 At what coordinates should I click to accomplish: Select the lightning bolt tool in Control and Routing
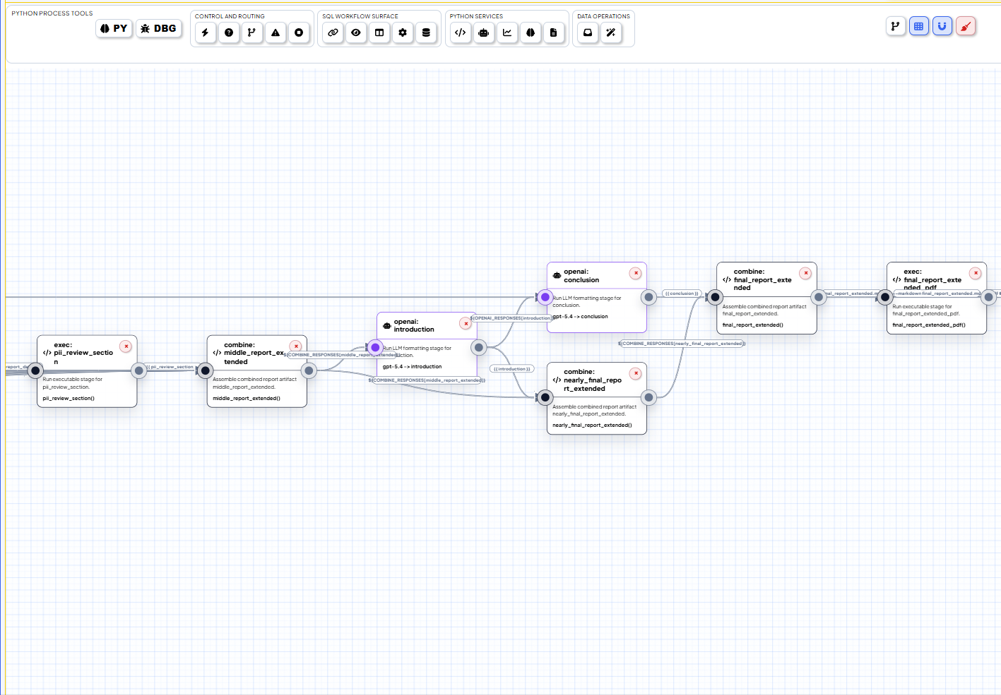(205, 32)
